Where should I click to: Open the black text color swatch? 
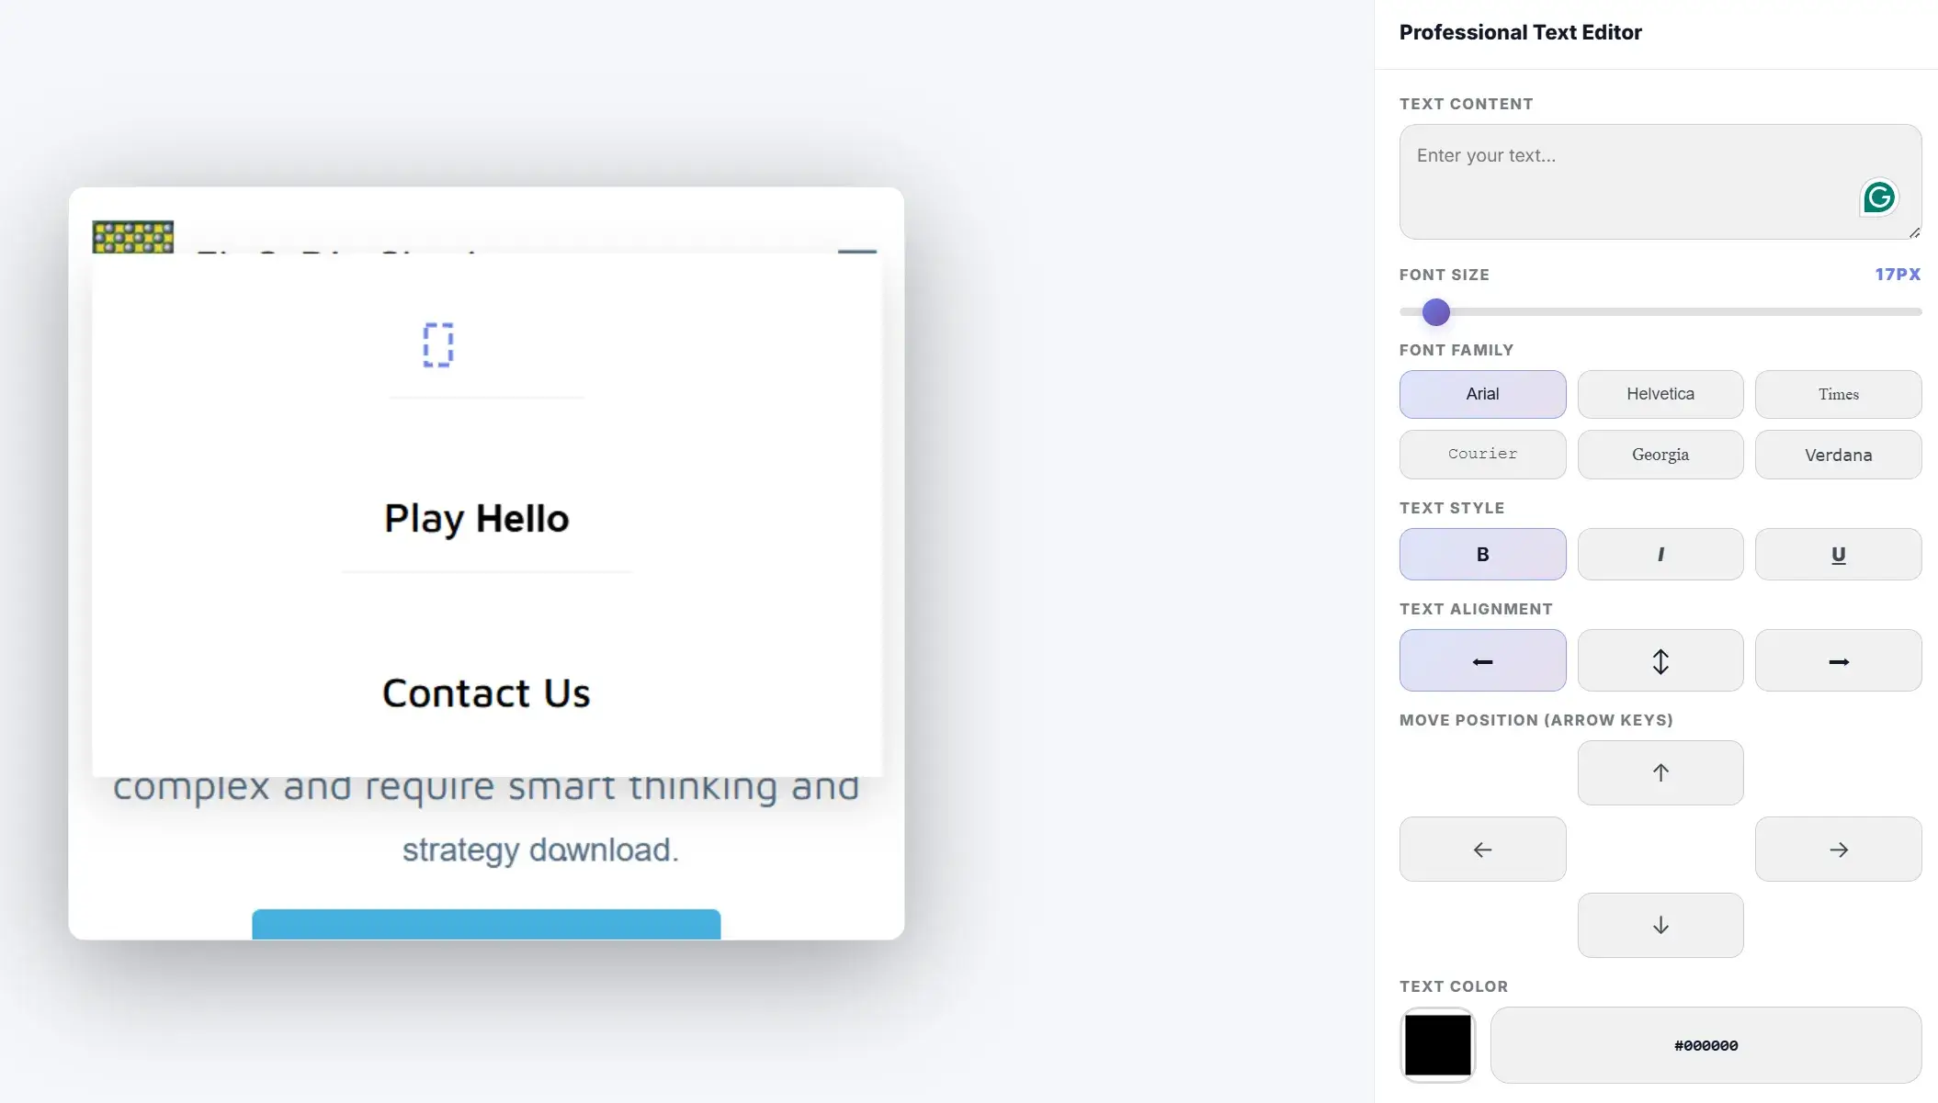(1437, 1045)
